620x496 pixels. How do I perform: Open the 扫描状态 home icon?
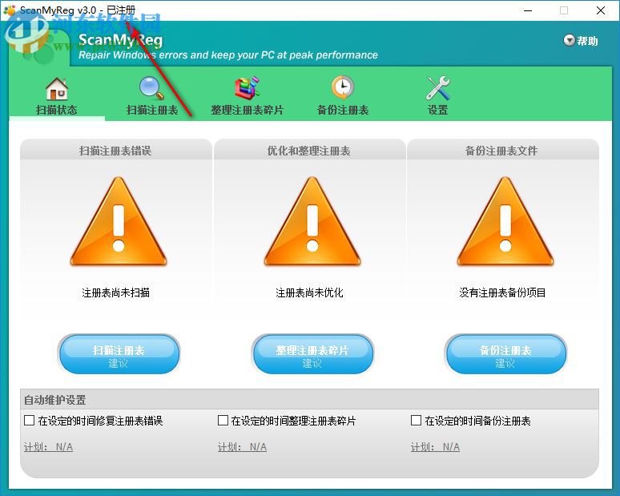[x=57, y=89]
